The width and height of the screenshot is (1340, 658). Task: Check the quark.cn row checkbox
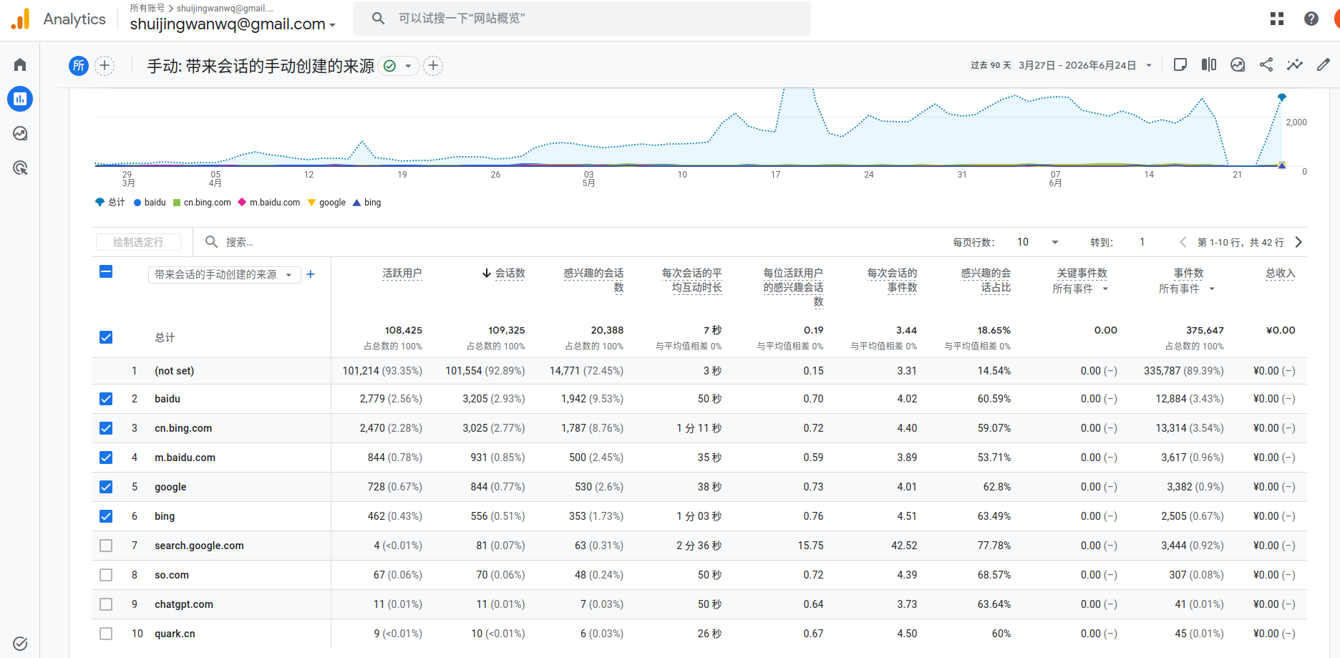(106, 634)
